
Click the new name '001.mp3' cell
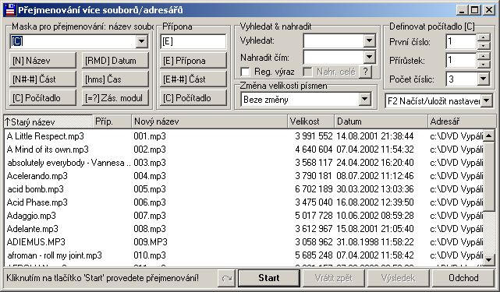[x=150, y=136]
